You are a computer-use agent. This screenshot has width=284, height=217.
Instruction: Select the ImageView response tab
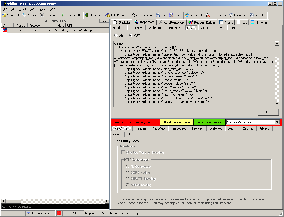pyautogui.click(x=179, y=128)
